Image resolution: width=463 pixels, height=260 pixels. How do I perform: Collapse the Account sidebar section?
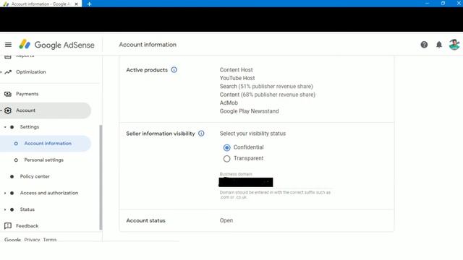tap(1, 110)
